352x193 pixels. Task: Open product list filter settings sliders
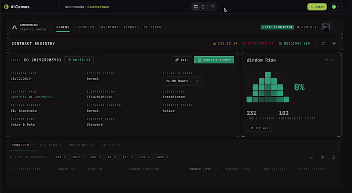tap(323, 157)
